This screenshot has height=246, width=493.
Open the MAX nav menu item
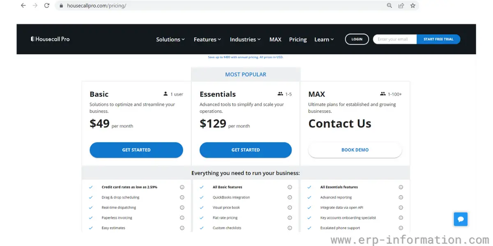pos(275,39)
